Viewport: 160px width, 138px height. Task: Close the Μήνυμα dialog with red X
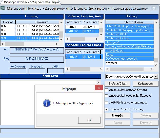pyautogui.click(x=99, y=88)
